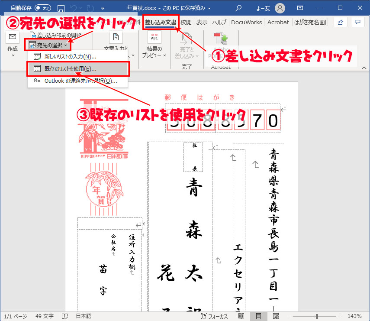Click the ribbon display options icon
The height and width of the screenshot is (321, 370).
click(300, 8)
